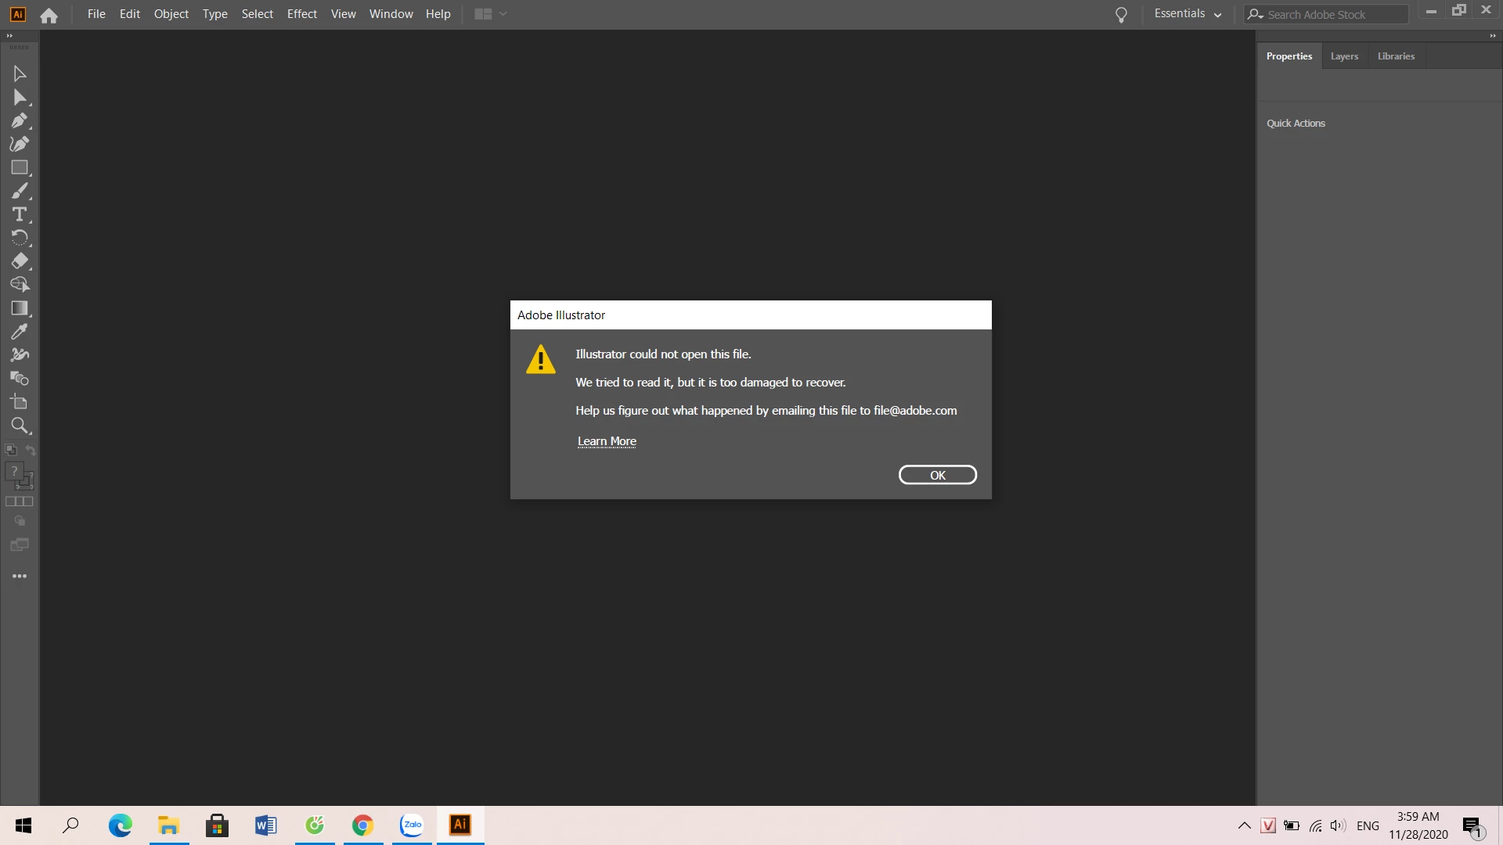Select the Gradient tool
This screenshot has height=845, width=1503.
coord(20,308)
